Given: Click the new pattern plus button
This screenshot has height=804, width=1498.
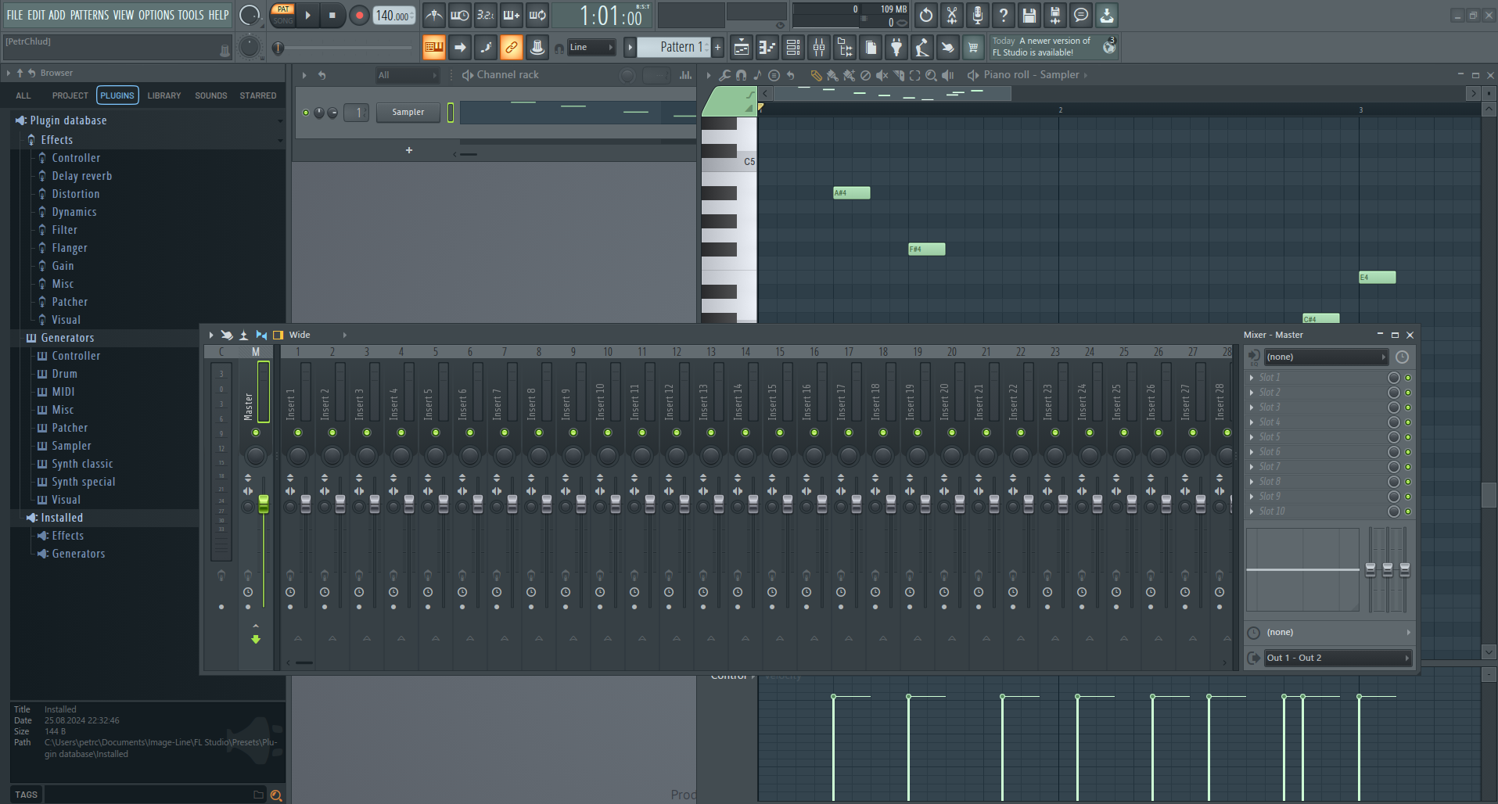Looking at the screenshot, I should (x=717, y=47).
